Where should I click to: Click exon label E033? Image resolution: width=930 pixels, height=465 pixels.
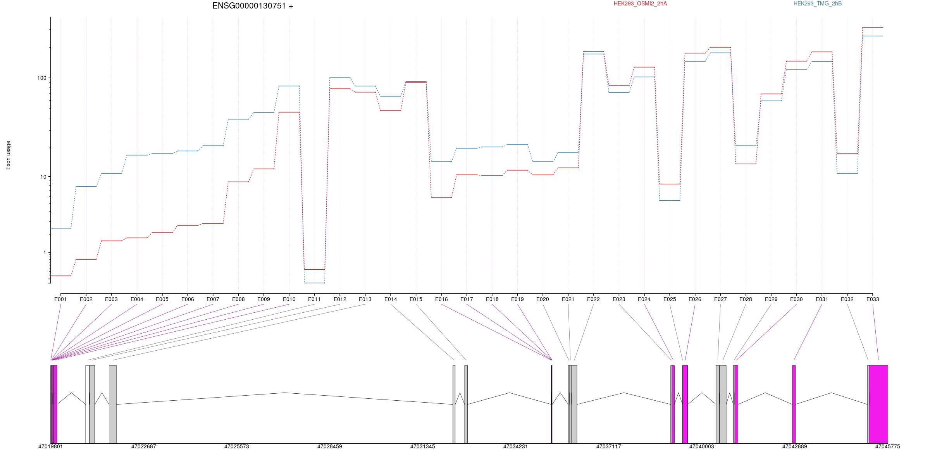[x=873, y=299]
